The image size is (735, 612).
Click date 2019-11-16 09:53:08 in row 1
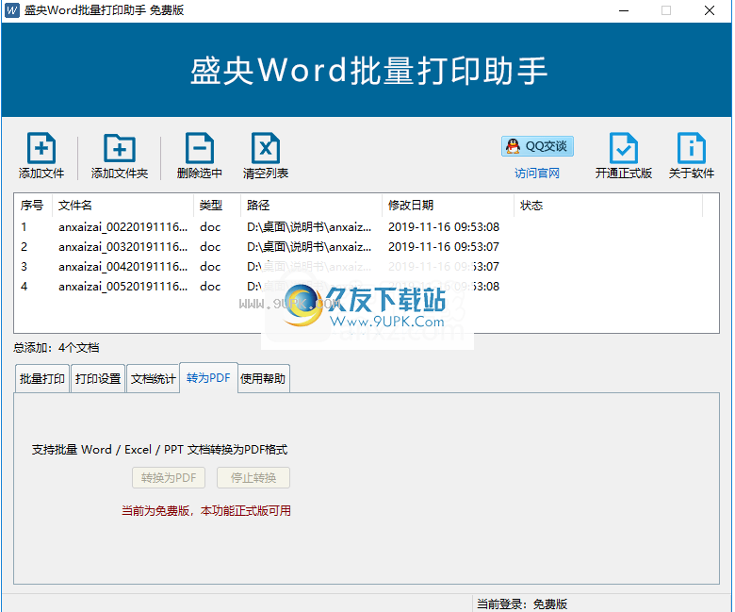[444, 227]
